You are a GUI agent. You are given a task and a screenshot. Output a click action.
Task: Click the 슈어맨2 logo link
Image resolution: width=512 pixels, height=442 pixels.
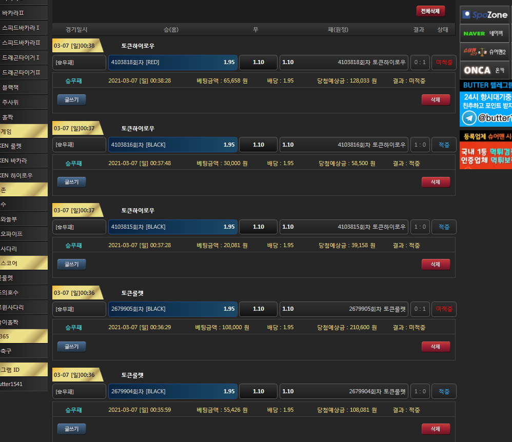485,52
